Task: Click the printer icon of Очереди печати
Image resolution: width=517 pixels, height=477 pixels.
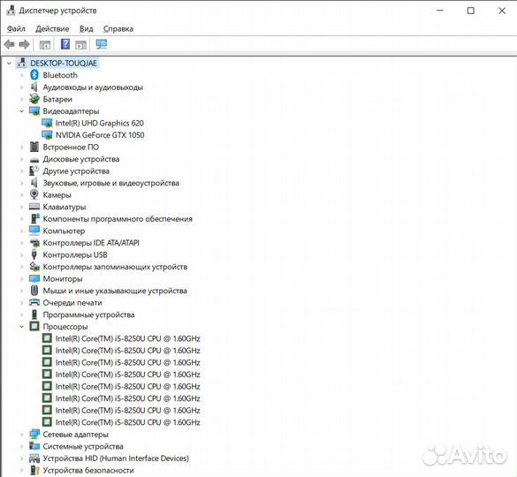Action: click(34, 302)
